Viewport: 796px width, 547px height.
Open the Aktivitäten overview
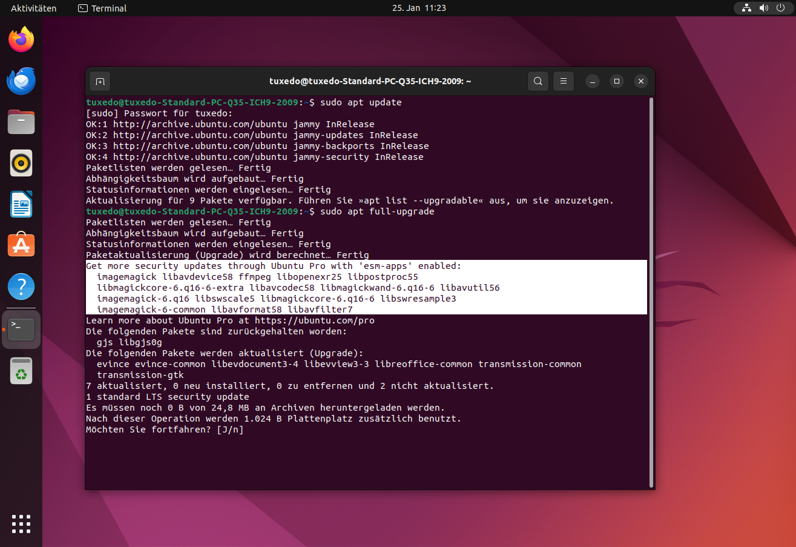click(33, 8)
